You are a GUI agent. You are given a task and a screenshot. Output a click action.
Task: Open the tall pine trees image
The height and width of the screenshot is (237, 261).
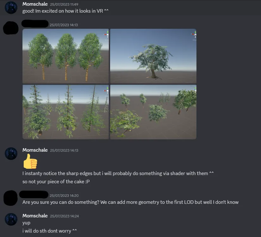coord(65,112)
